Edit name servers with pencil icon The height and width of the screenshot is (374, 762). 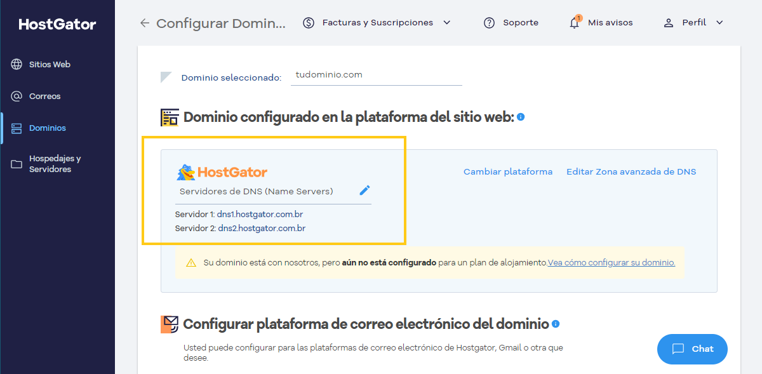coord(364,190)
